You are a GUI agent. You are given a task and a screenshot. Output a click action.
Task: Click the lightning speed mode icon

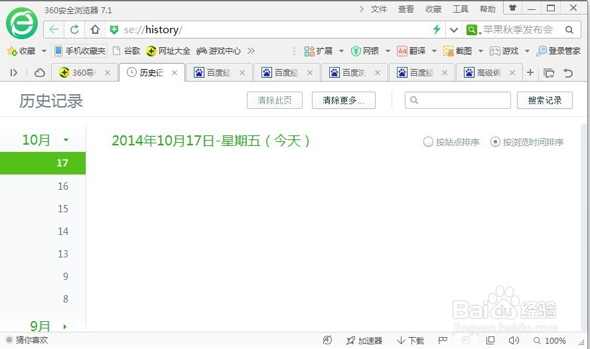[x=437, y=29]
